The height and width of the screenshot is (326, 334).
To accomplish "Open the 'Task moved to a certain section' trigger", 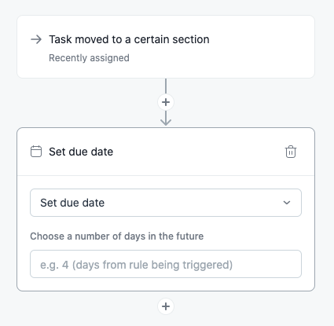I will click(166, 46).
